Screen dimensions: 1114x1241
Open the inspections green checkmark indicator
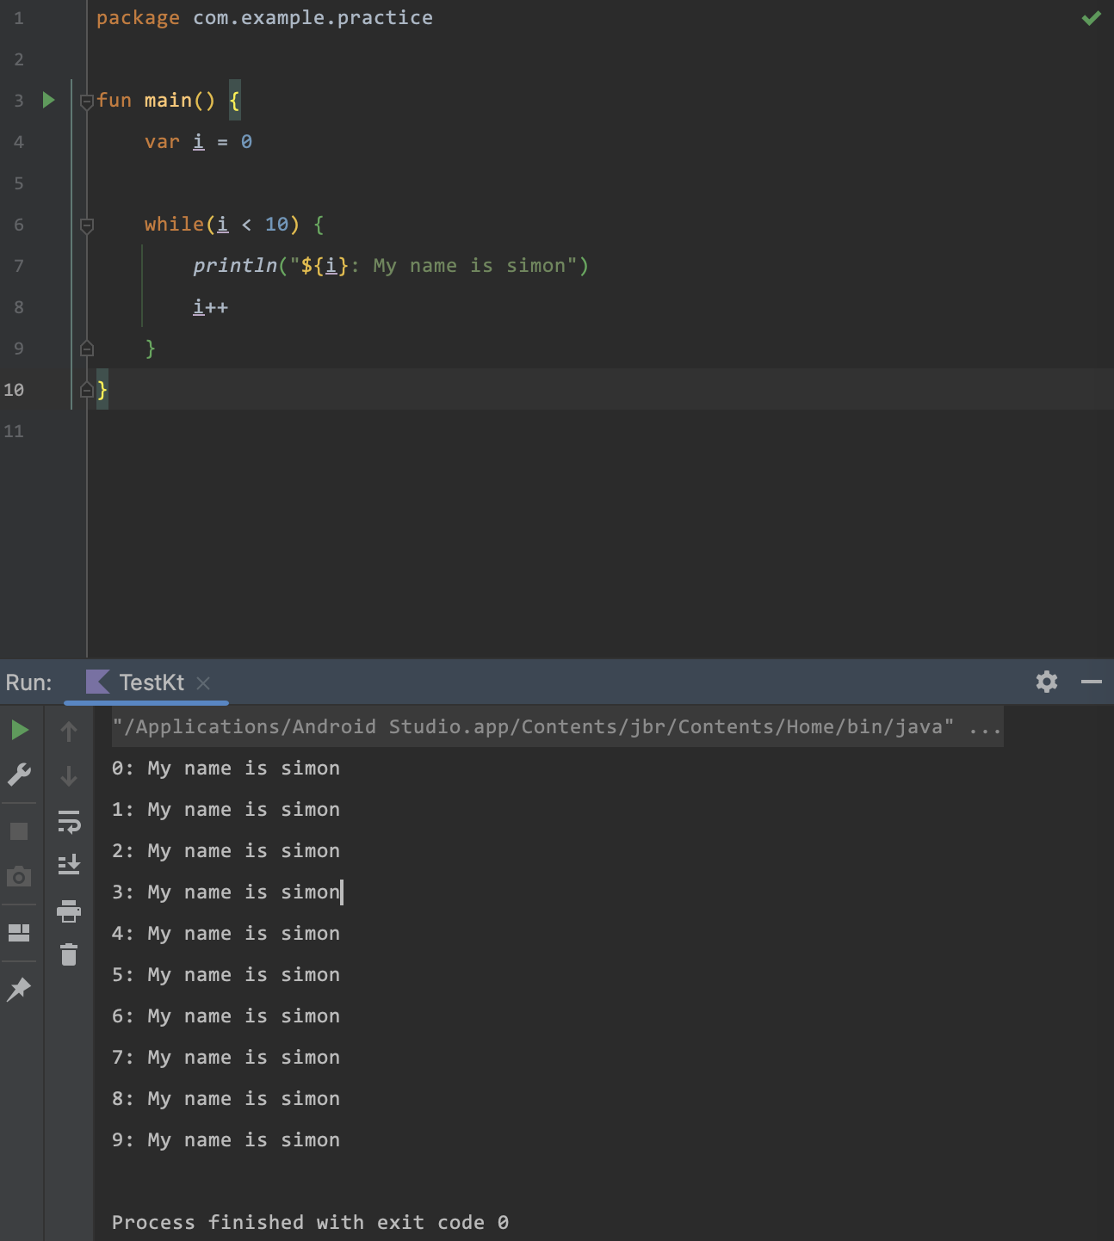point(1092,18)
